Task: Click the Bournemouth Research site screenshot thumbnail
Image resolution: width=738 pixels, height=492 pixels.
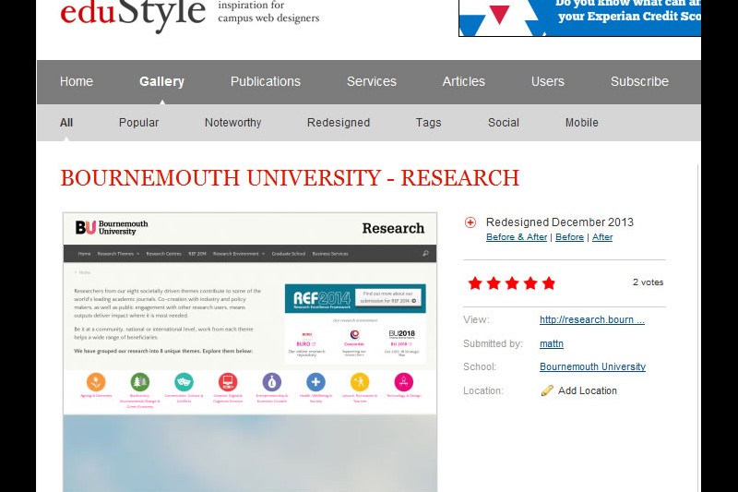Action: coord(250,353)
